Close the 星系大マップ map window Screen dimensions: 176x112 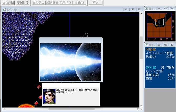pos(139,9)
